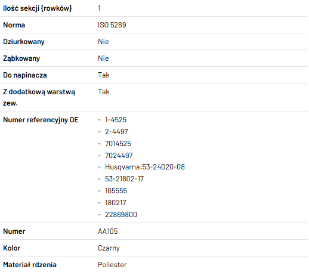Click reference number 165555
This screenshot has width=309, height=272.
point(116,191)
